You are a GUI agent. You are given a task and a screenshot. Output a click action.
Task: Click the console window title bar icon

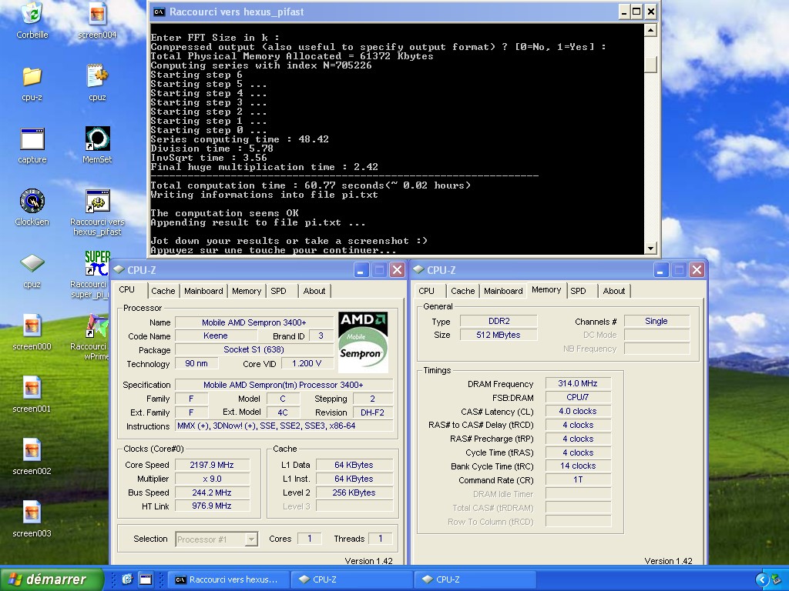tap(159, 12)
